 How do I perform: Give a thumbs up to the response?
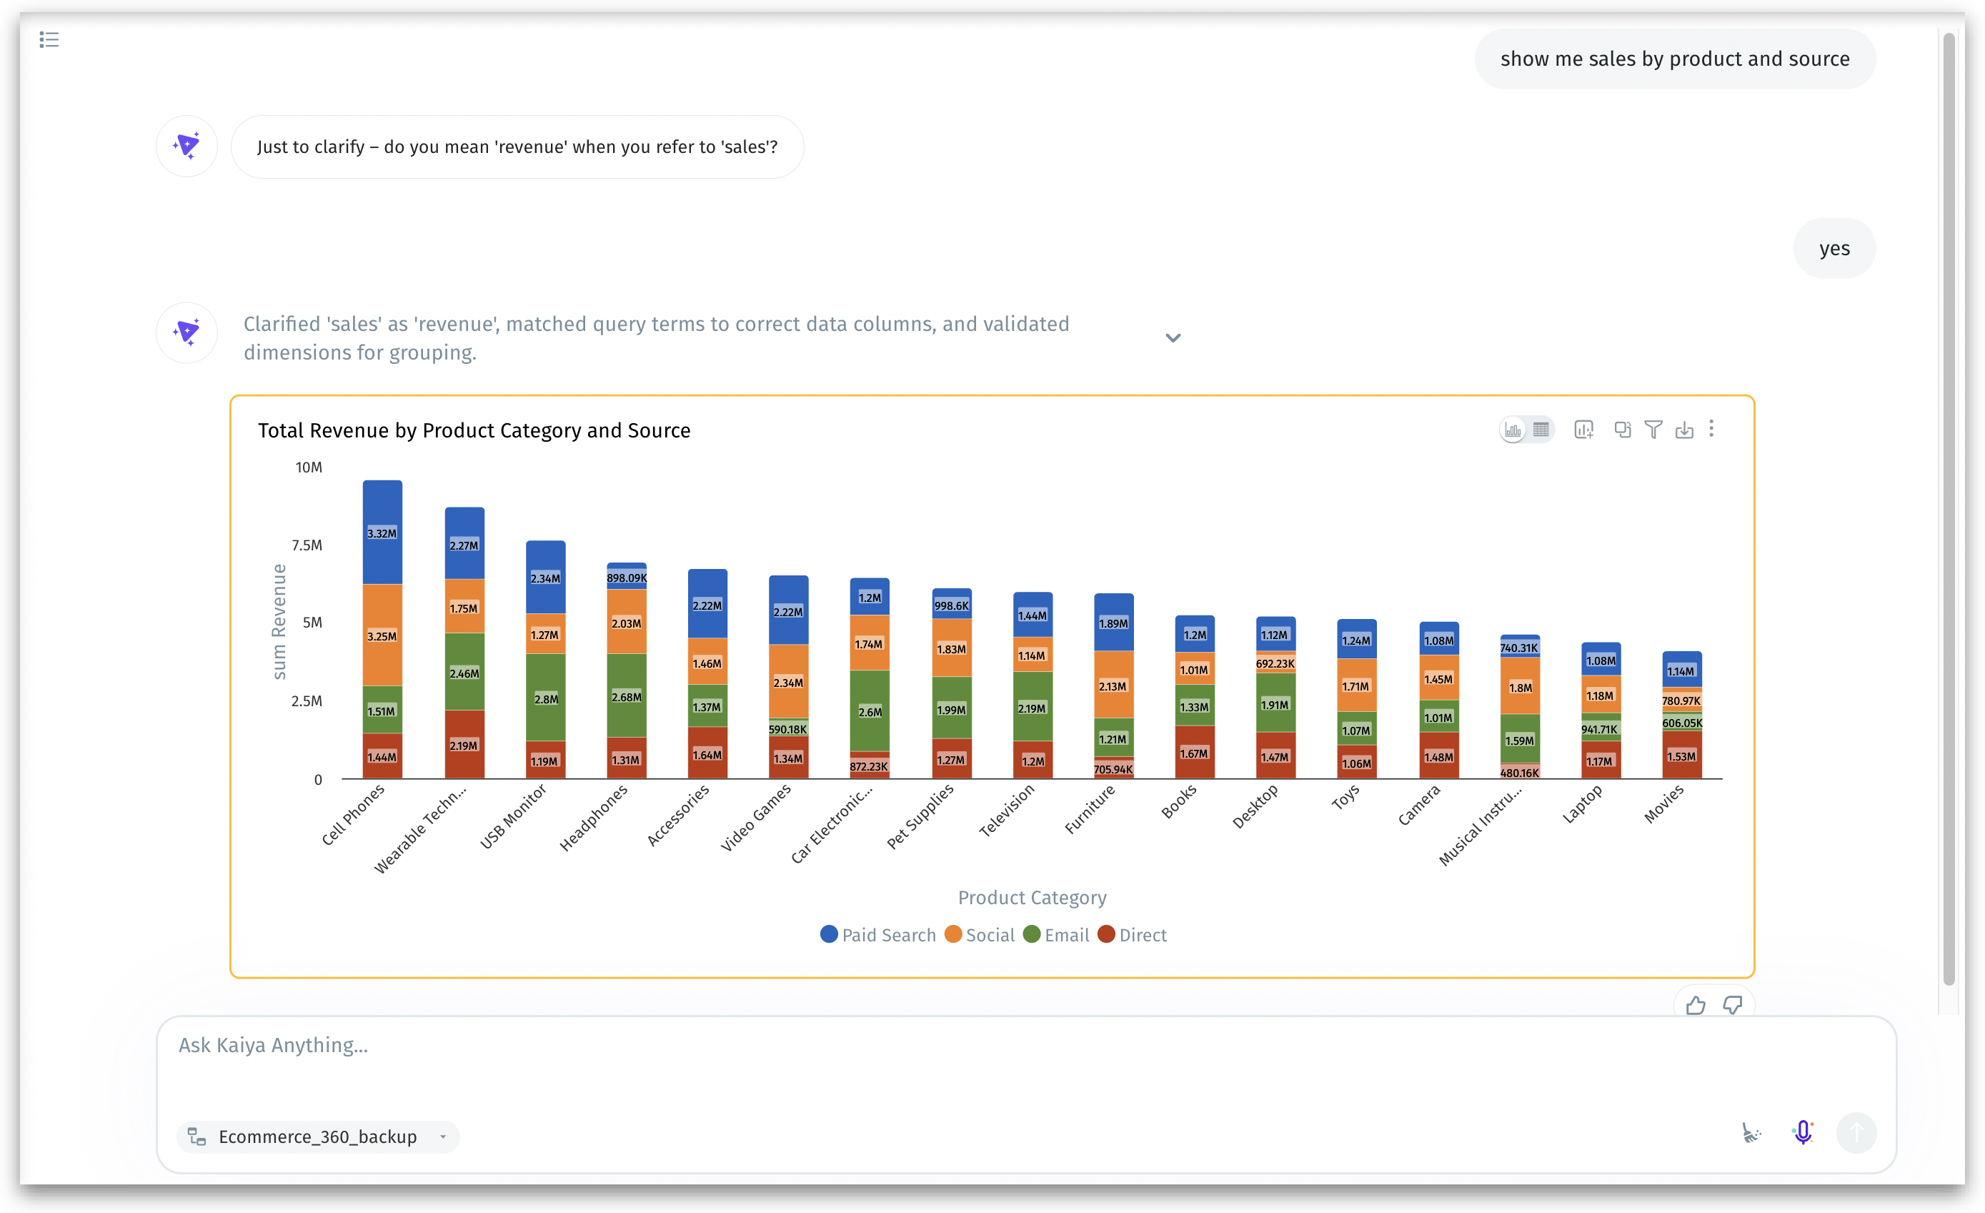(x=1696, y=1005)
